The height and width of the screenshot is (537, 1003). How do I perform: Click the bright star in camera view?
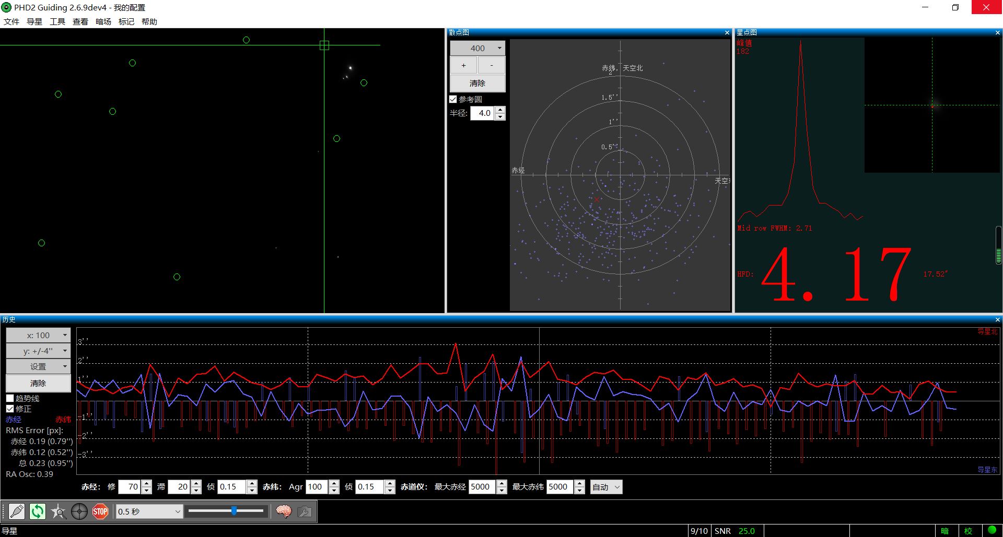351,67
